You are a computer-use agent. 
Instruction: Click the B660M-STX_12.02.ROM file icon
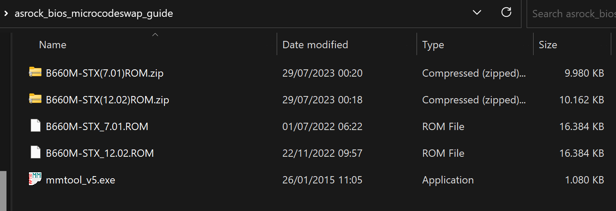pyautogui.click(x=35, y=153)
